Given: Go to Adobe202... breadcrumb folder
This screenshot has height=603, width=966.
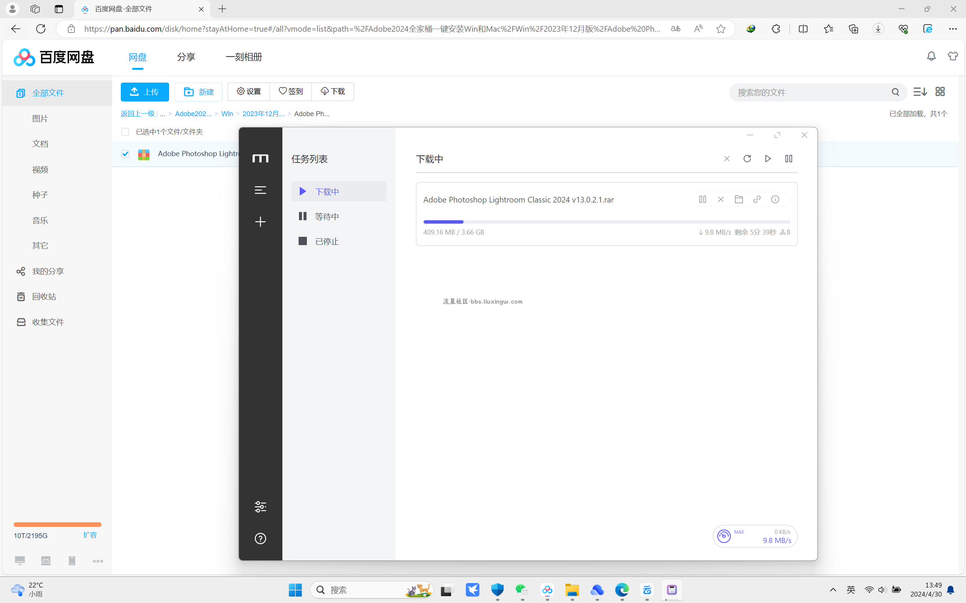Looking at the screenshot, I should (193, 114).
